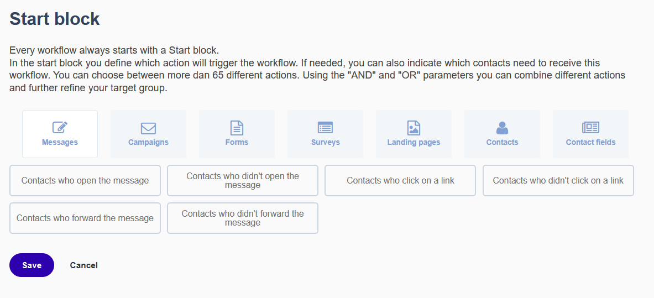The width and height of the screenshot is (654, 298).
Task: Open the Surveys category label
Action: click(325, 142)
